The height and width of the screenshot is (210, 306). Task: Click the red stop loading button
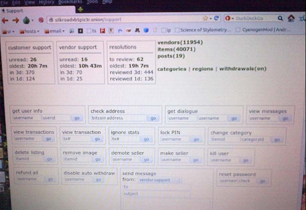pos(41,20)
